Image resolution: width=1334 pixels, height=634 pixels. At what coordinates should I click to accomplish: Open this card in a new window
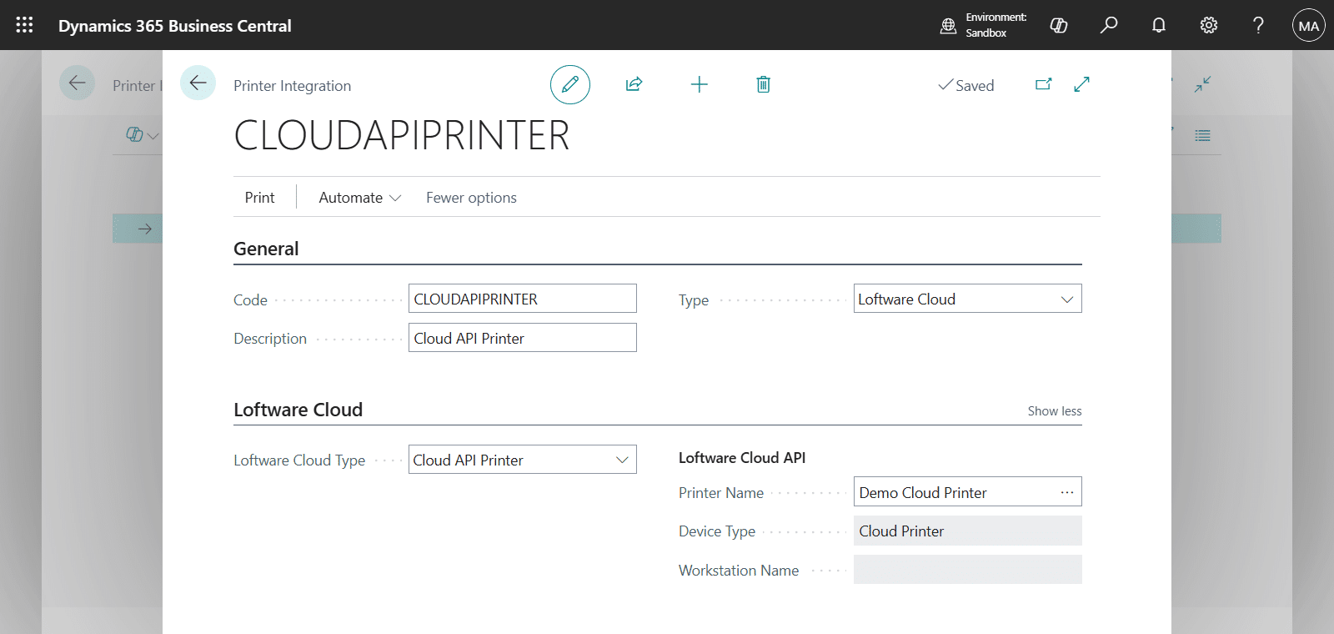(1043, 84)
